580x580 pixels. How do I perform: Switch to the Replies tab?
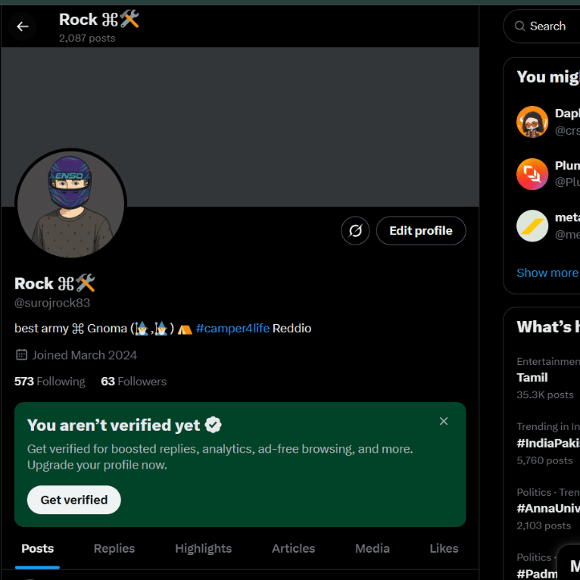(114, 548)
